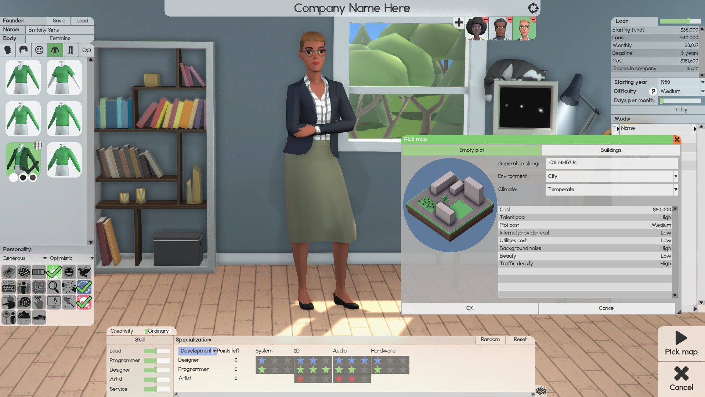
Task: Toggle Programmer specialization checkbox
Action: 192,369
